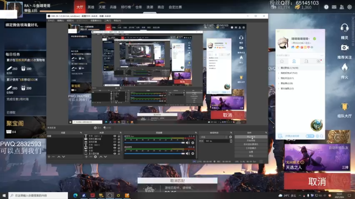Toggle visibility of 文本 (GDI+) 2 source
Screen dimensions: 355x199
tap(115, 136)
